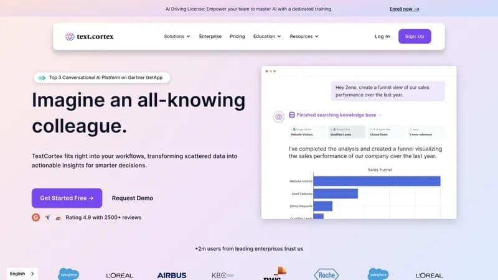
Task: Click the PwC logo
Action: tap(275, 274)
